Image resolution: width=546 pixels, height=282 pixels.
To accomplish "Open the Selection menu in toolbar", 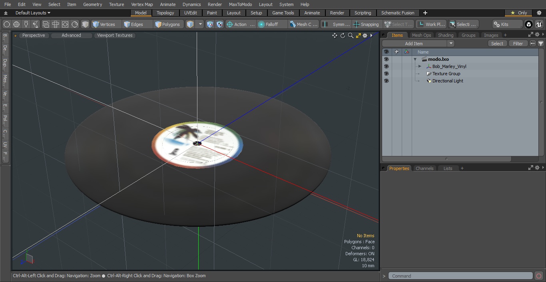I will 463,24.
